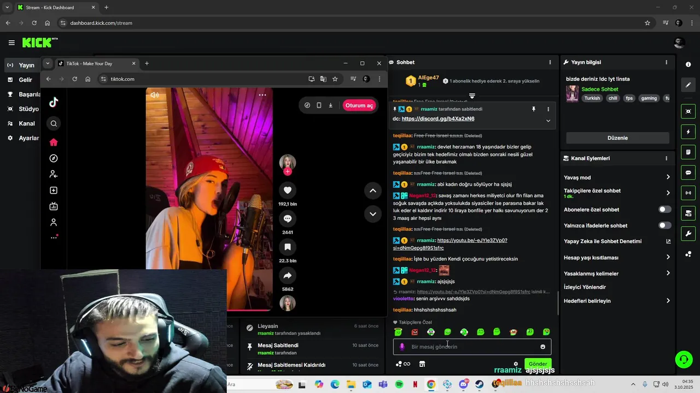Unpin the pinned discord message
Viewport: 700px width, 393px height.
(x=534, y=109)
